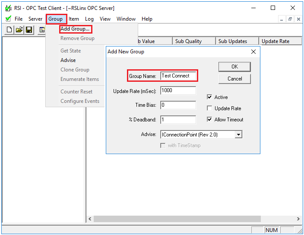Click the Open folder toolbar icon
Viewport: 304px width, 235px height.
point(19,30)
